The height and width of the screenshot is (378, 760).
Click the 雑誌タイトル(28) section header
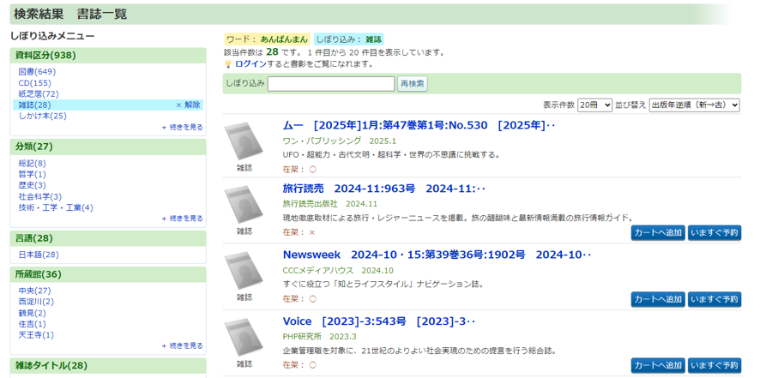[x=108, y=366]
